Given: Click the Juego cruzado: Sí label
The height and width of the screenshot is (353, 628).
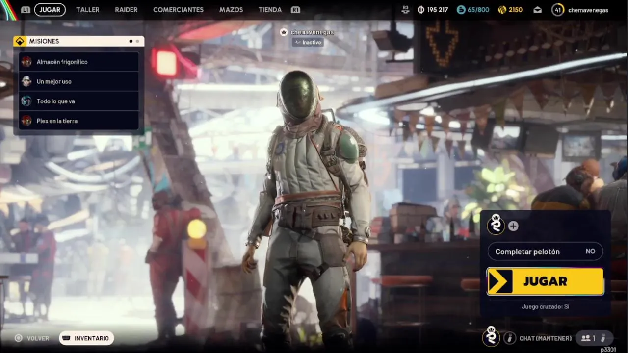Looking at the screenshot, I should [545, 307].
